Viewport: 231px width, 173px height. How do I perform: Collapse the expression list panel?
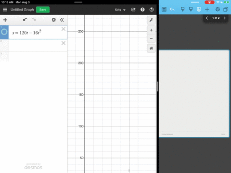[x=62, y=20]
